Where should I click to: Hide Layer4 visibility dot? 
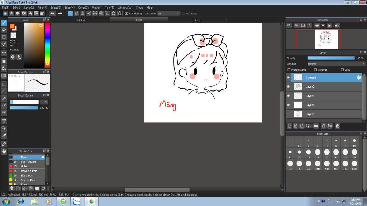click(289, 105)
